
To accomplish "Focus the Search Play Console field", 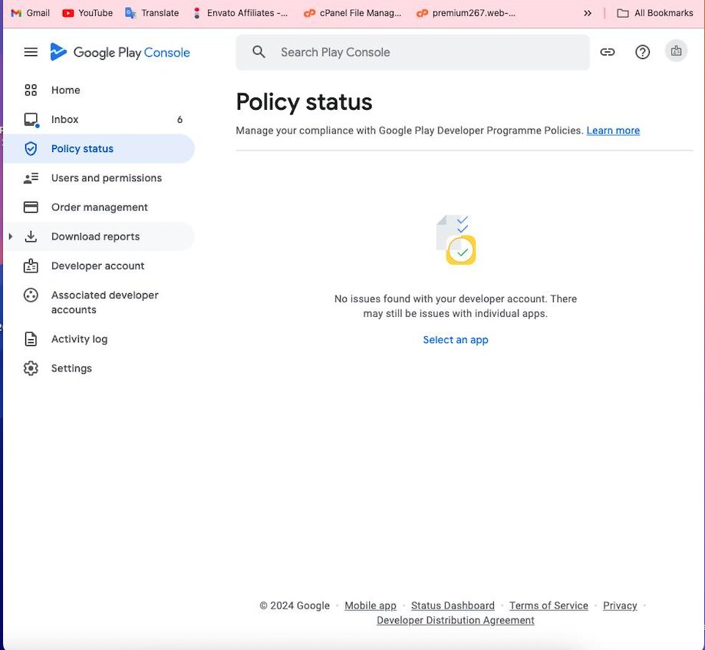I will click(413, 52).
